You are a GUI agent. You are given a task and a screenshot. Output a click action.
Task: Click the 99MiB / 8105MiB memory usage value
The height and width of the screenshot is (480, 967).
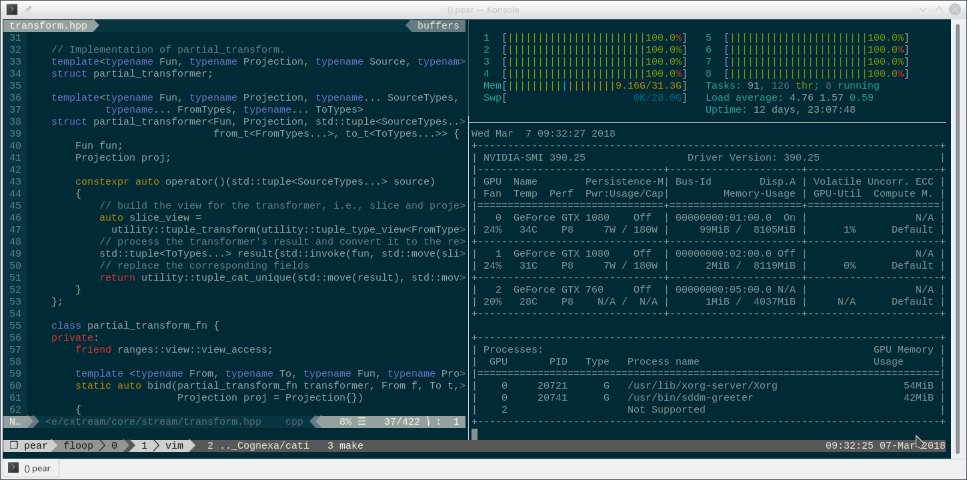[x=748, y=229]
